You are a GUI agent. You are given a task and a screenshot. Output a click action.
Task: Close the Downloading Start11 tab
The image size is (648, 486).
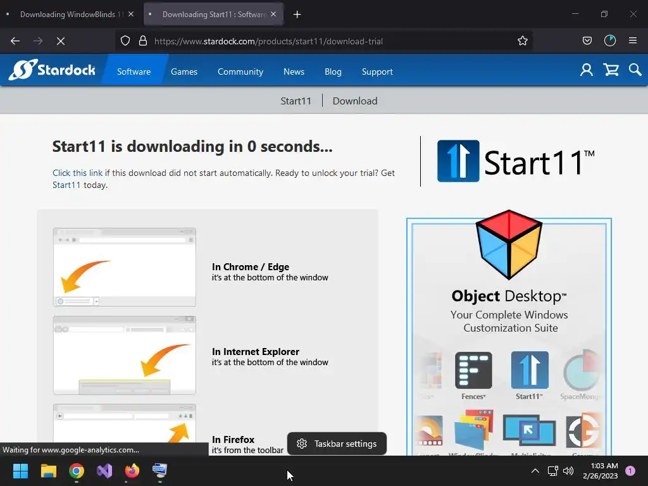point(273,14)
